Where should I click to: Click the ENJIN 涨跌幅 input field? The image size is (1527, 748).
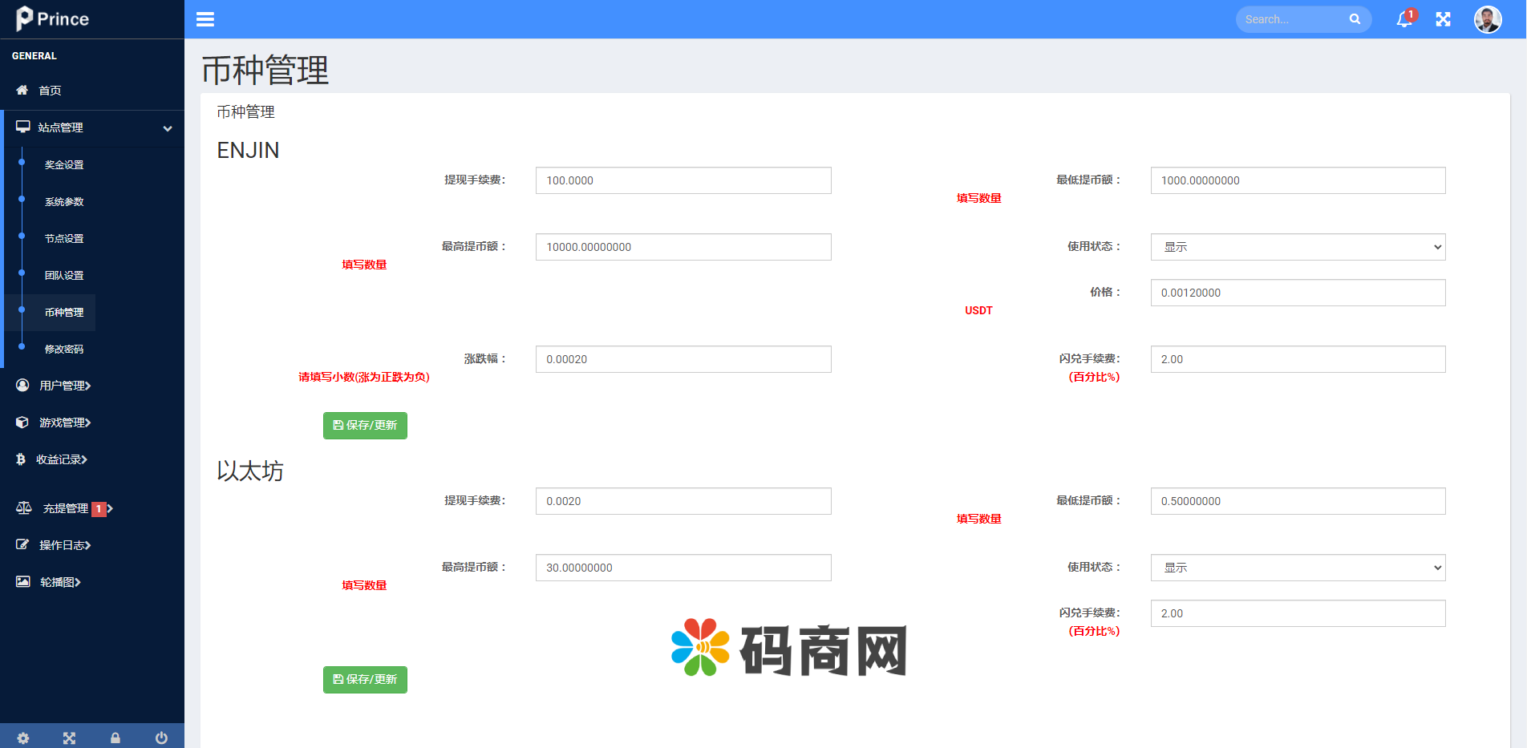tap(682, 359)
